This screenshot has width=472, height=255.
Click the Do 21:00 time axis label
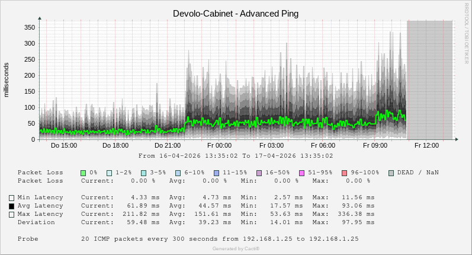[x=168, y=145]
